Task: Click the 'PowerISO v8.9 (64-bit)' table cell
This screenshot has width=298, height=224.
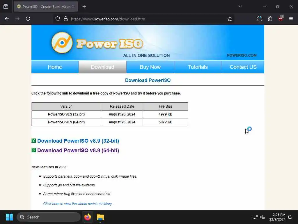Action: pyautogui.click(x=66, y=122)
